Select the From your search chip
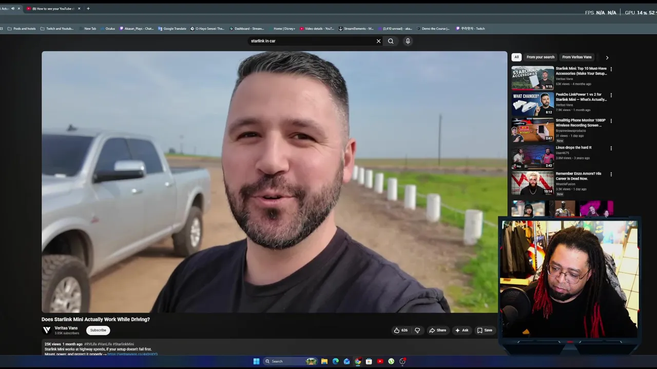The image size is (657, 369). tap(540, 57)
